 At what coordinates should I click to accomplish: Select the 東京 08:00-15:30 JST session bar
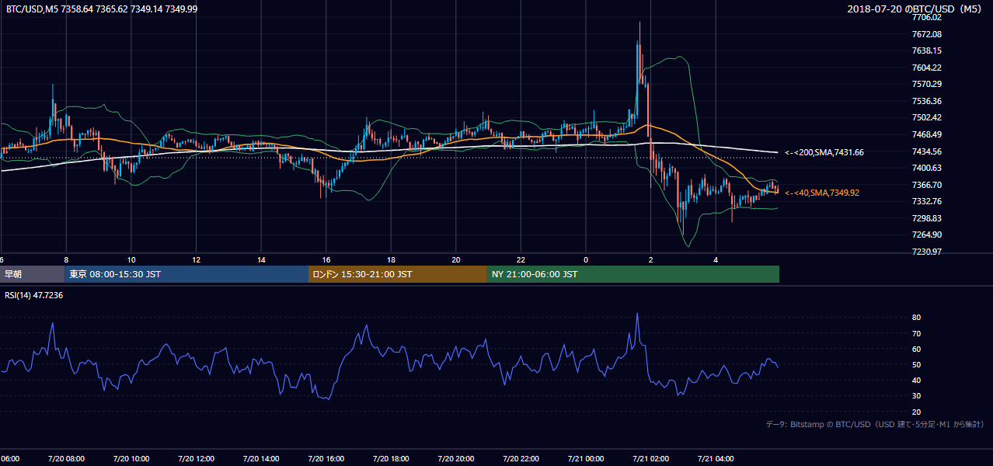coord(186,274)
